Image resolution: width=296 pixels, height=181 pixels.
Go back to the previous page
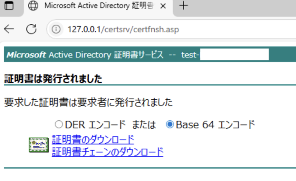pos(9,29)
